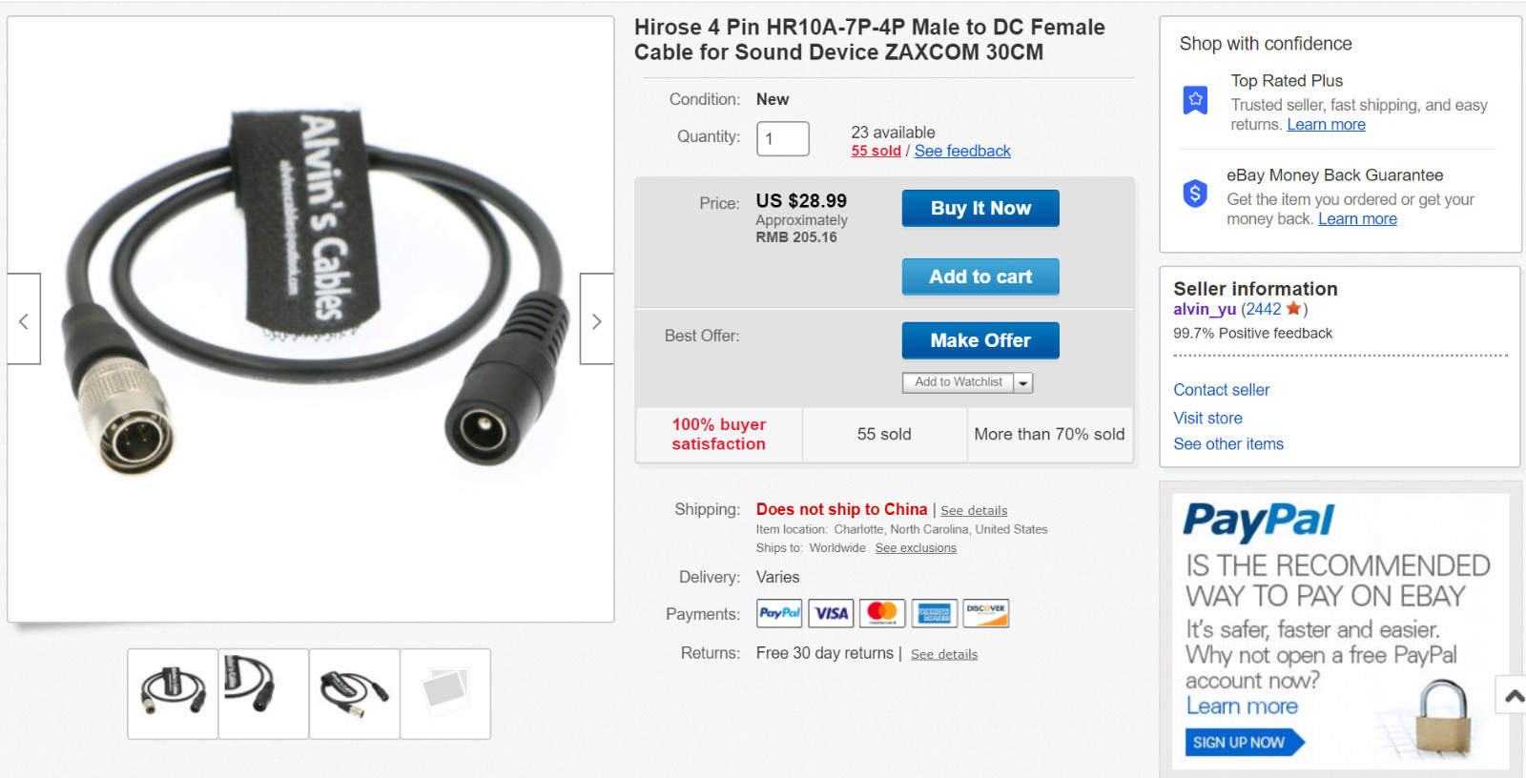The height and width of the screenshot is (778, 1526).
Task: Show the next product image with right arrow
Action: click(x=597, y=319)
